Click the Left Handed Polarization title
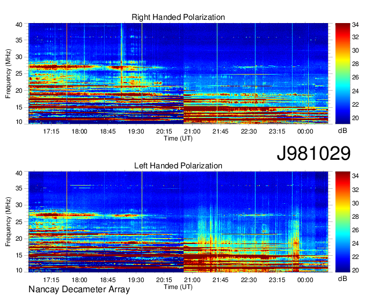 [x=178, y=166]
